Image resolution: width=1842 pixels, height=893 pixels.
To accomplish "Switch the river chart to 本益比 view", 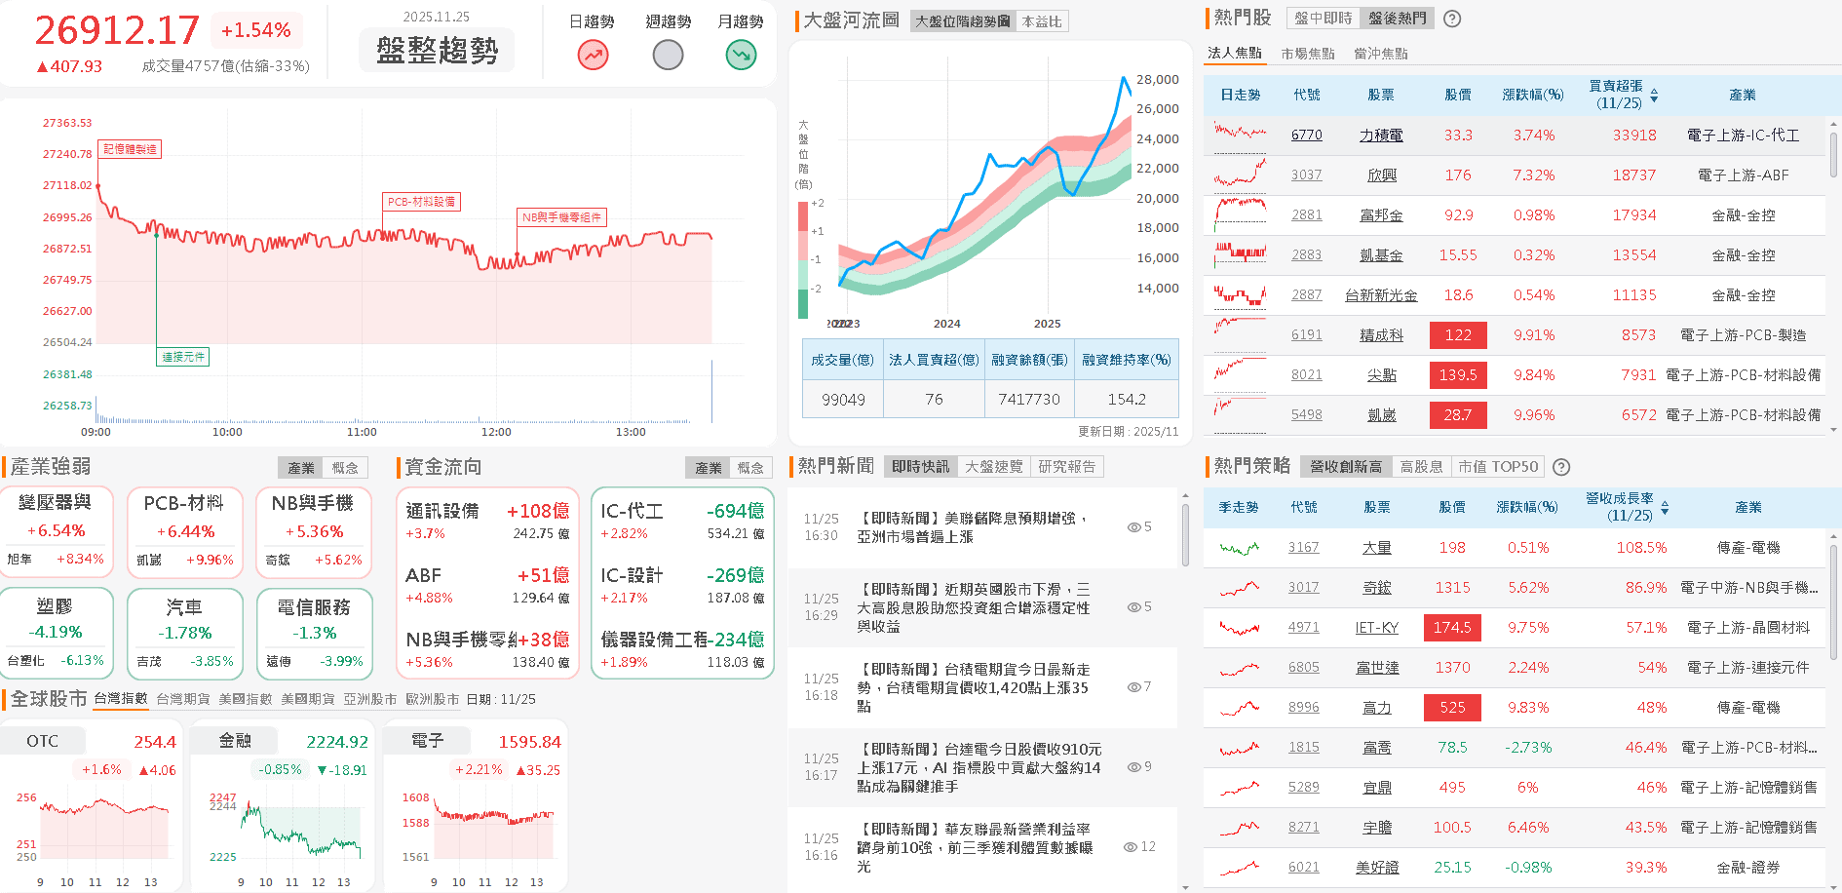I will coord(1041,20).
